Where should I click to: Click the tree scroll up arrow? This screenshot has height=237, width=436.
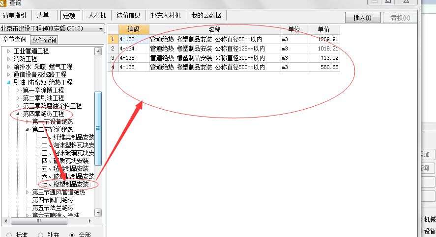(98, 51)
